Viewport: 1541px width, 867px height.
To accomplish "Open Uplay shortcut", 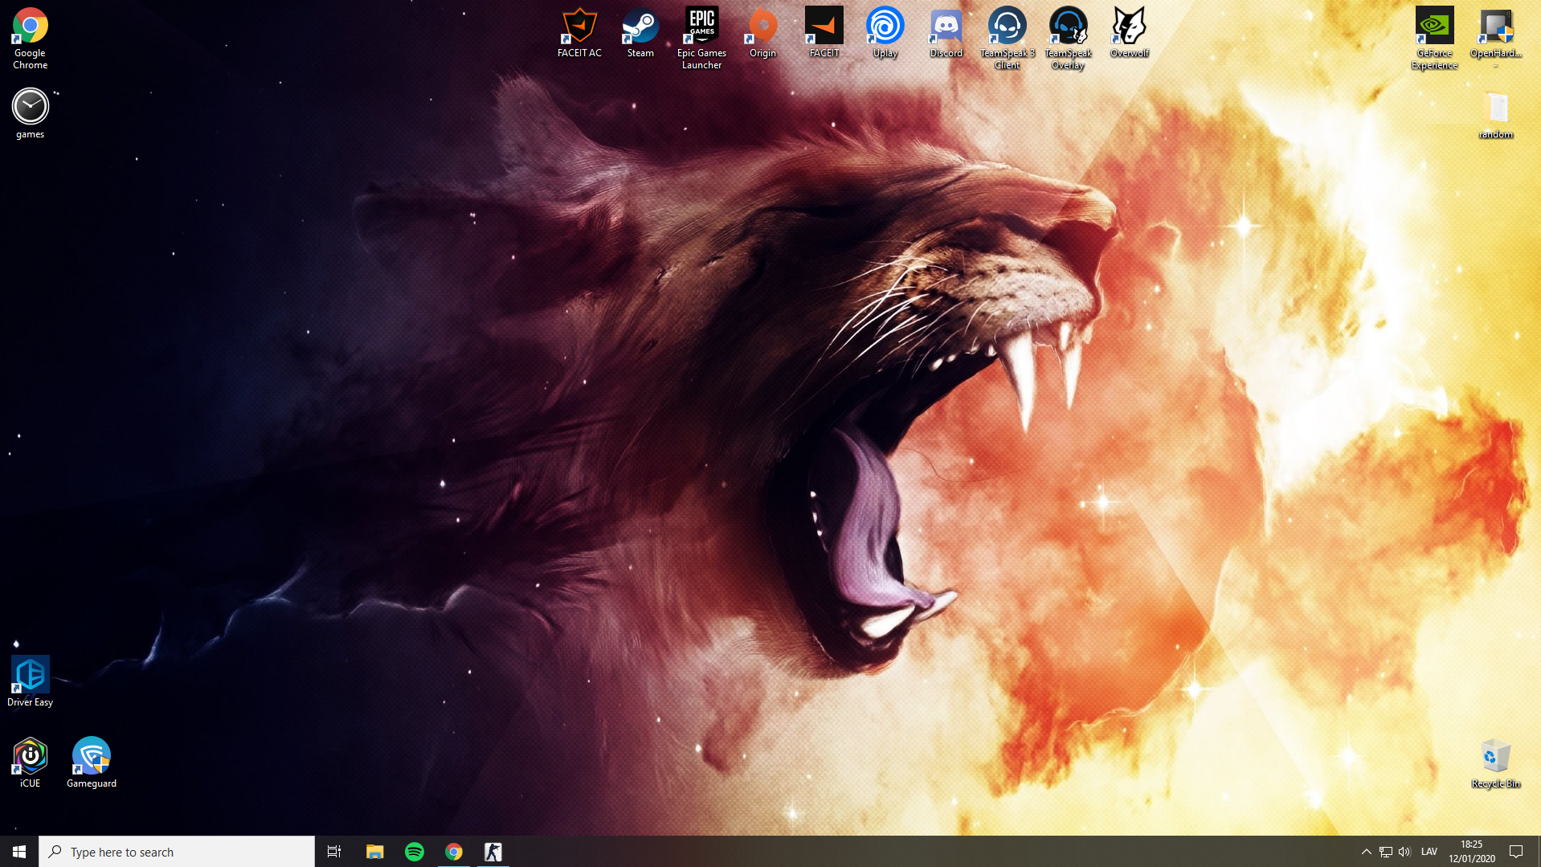I will [885, 32].
